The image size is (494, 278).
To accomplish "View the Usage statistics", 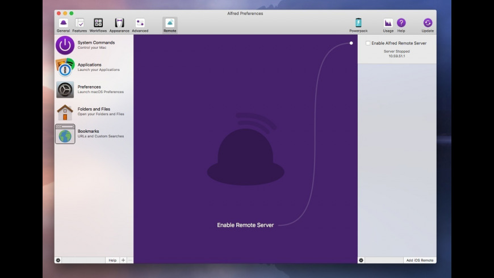I will pyautogui.click(x=388, y=25).
